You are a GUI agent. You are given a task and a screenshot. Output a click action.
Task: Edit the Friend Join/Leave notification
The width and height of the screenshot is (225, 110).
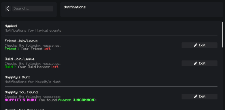point(199,45)
